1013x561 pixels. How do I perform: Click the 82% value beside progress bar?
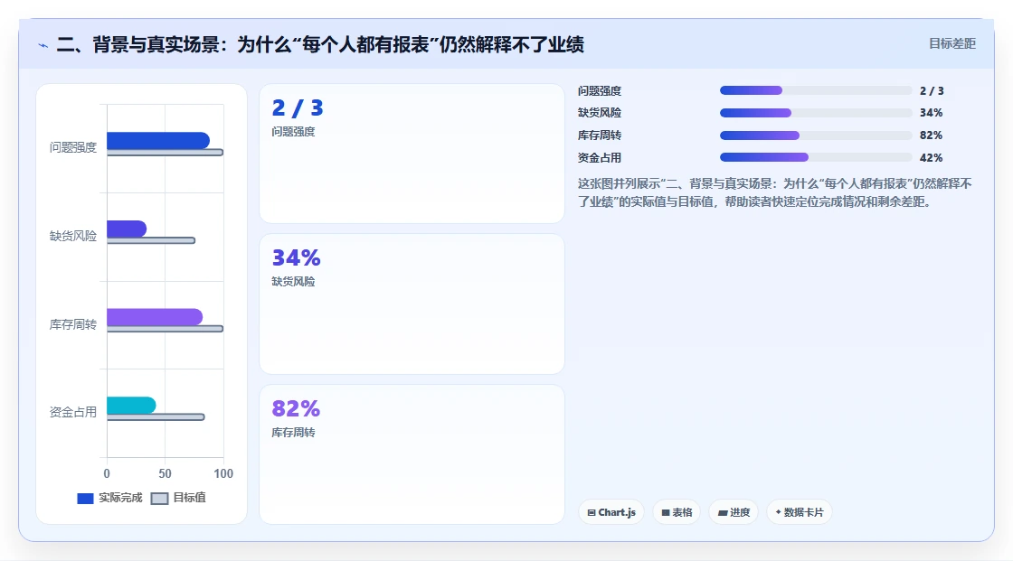pyautogui.click(x=931, y=136)
